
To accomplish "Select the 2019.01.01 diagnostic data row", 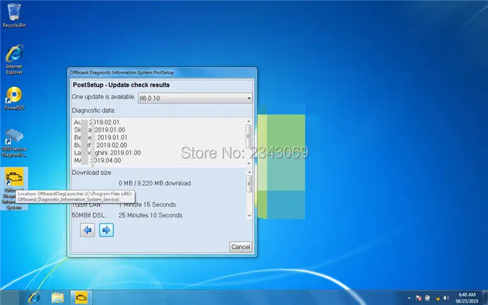I will click(x=101, y=138).
